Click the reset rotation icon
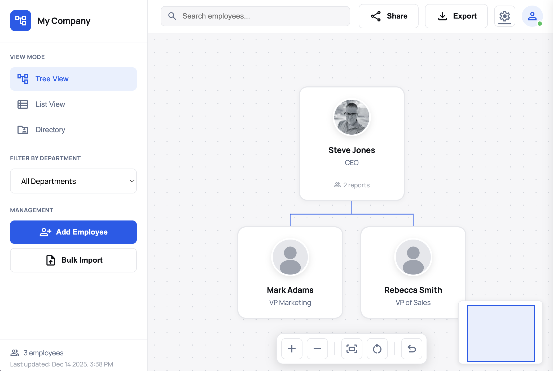 click(377, 349)
